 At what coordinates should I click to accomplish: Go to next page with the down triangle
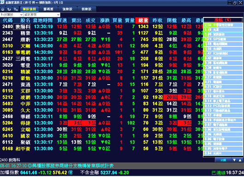point(234,160)
